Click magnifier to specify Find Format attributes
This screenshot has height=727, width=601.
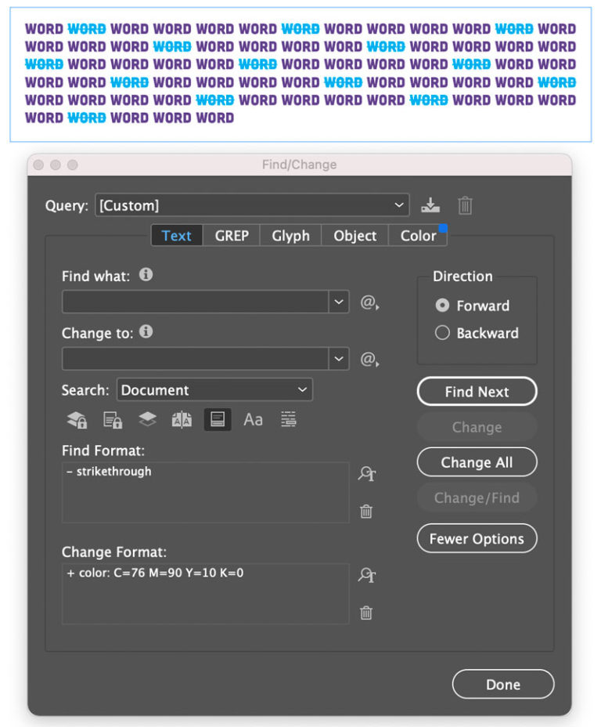[x=366, y=475]
